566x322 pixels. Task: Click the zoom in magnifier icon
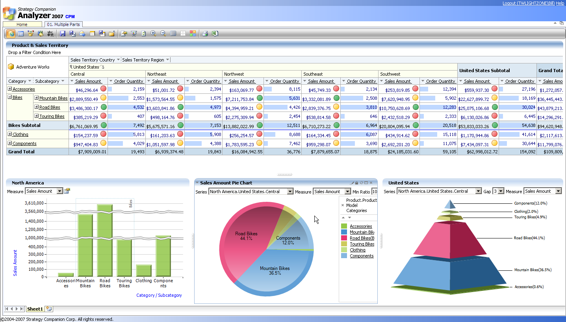[153, 34]
